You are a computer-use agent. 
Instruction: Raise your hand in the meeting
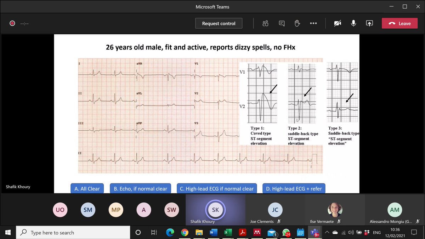(x=297, y=23)
